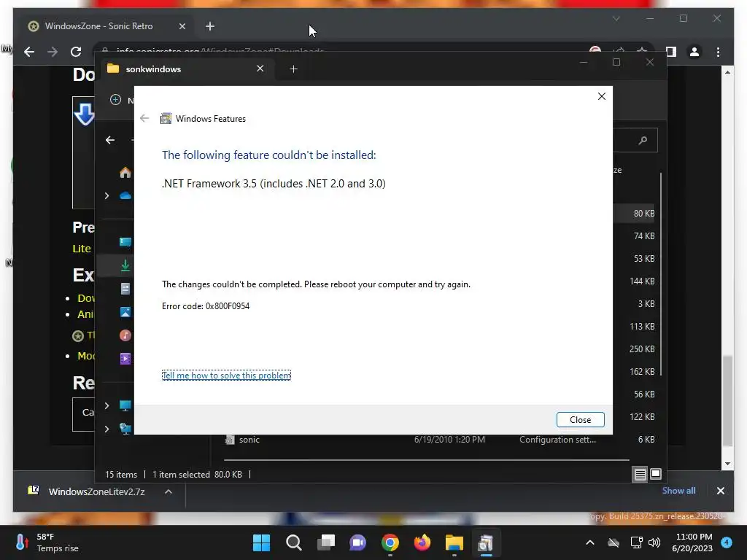This screenshot has width=747, height=560.
Task: Reload the Sonic Retro page in Chrome
Action: click(76, 52)
